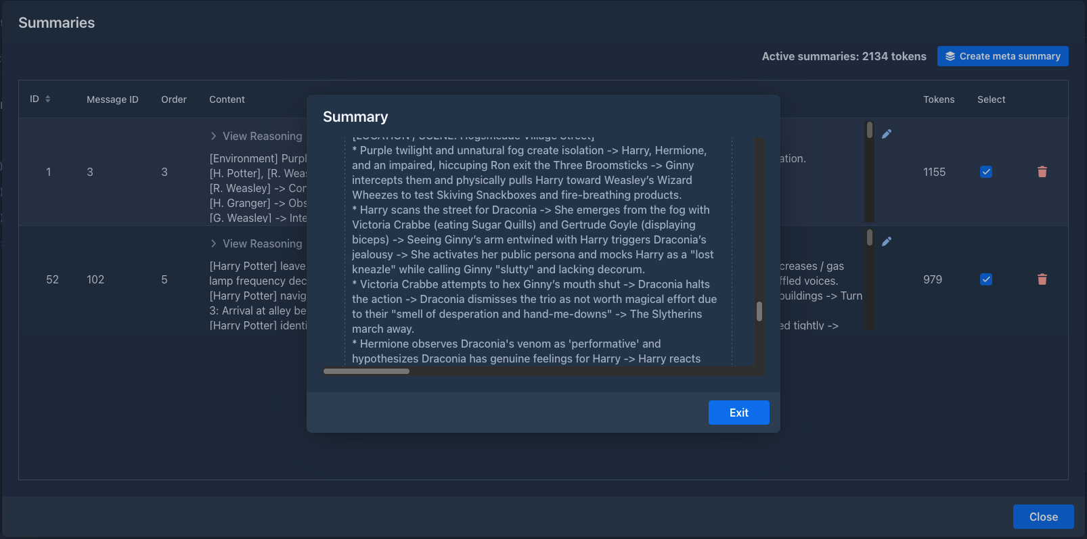Click the Summary dialog title
The width and height of the screenshot is (1087, 539).
[x=355, y=117]
